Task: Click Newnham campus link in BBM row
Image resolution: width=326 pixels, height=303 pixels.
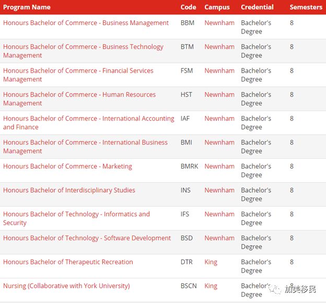Action: (x=219, y=23)
